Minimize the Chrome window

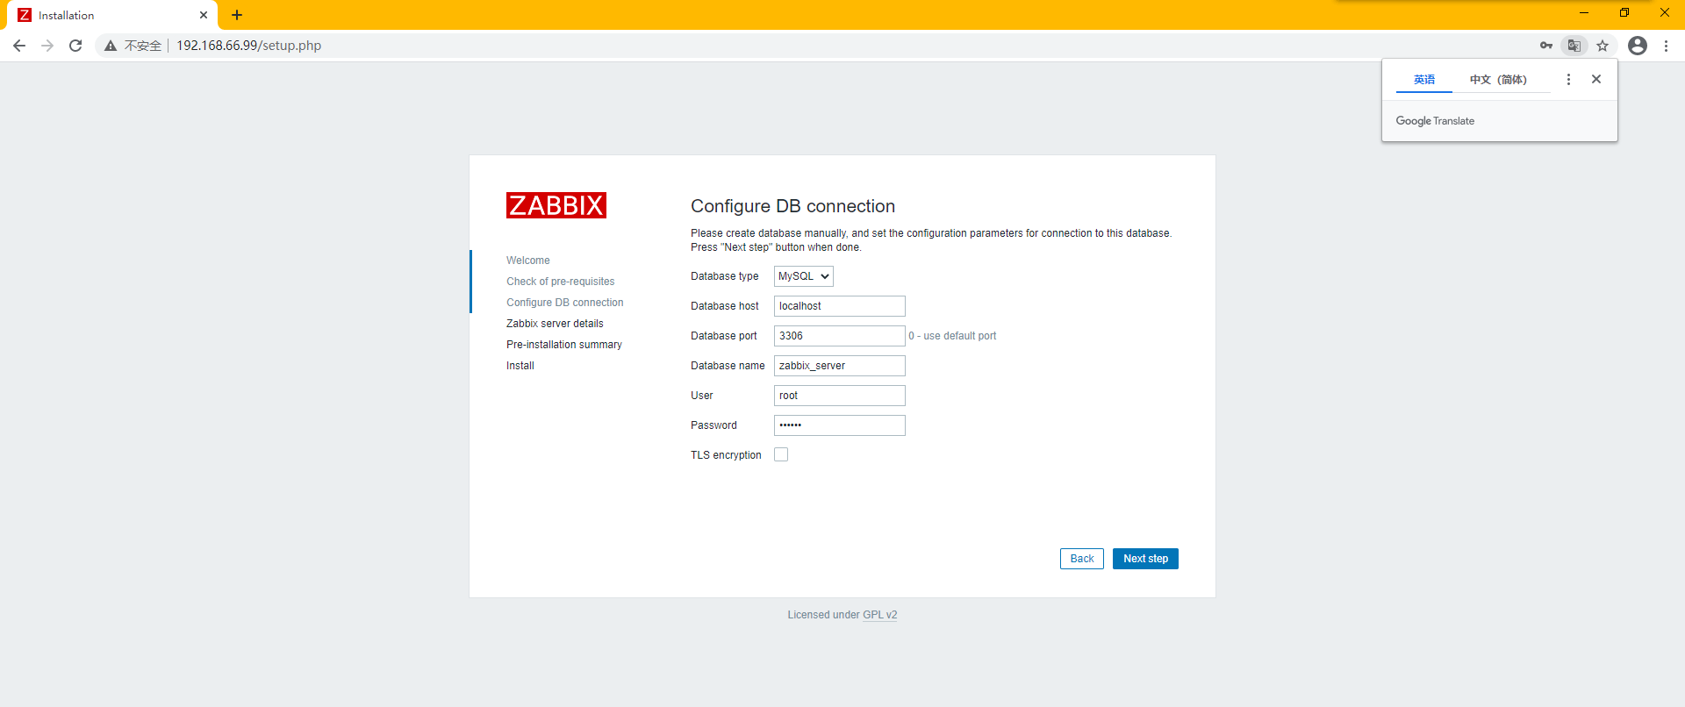[1584, 13]
